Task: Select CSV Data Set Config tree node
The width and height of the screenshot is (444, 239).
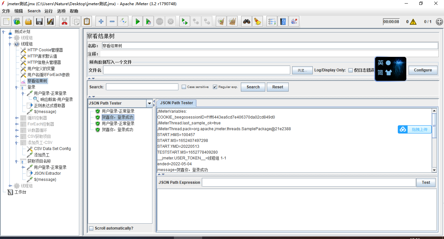Action: [52, 149]
